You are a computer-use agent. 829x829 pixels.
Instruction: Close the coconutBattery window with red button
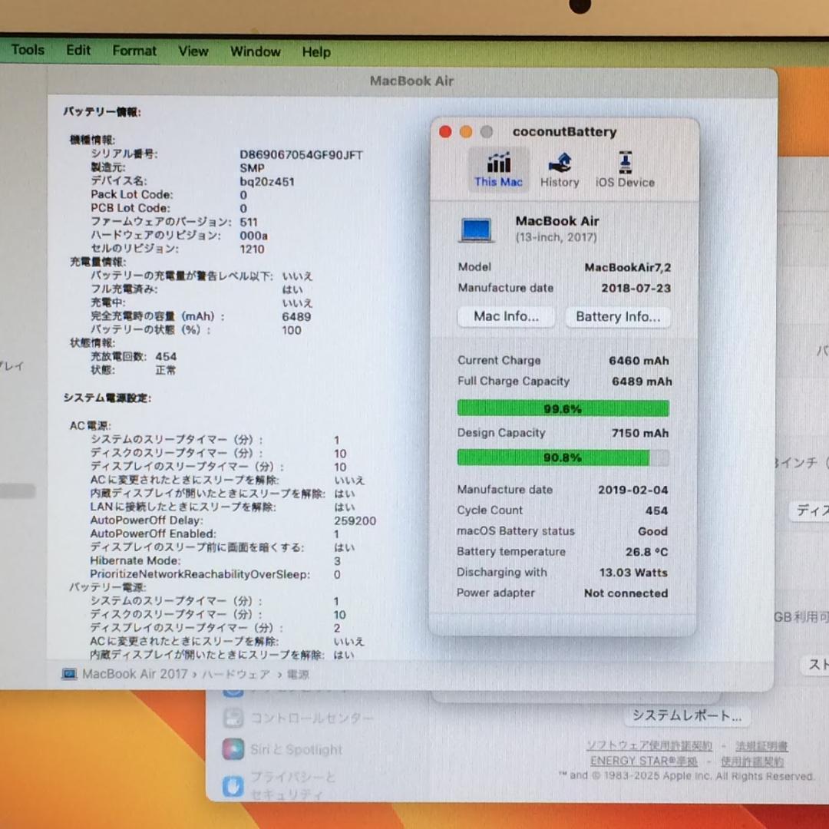click(x=445, y=132)
